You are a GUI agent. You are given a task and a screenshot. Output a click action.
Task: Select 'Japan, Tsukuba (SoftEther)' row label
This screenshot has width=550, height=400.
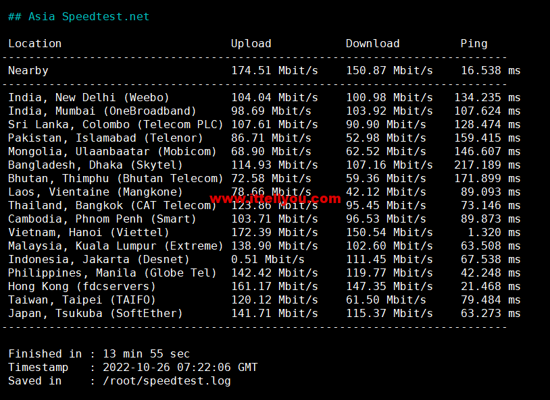tap(95, 314)
